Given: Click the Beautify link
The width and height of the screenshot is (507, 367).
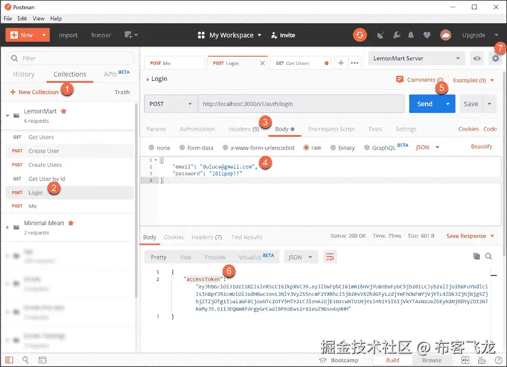Looking at the screenshot, I should (481, 147).
